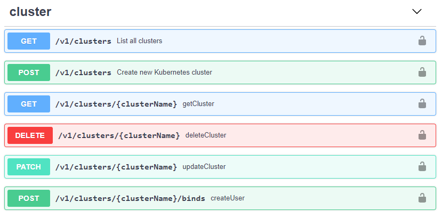Click the 'getCluster' operation summary text
Screen dimensions: 442x218
(x=198, y=104)
